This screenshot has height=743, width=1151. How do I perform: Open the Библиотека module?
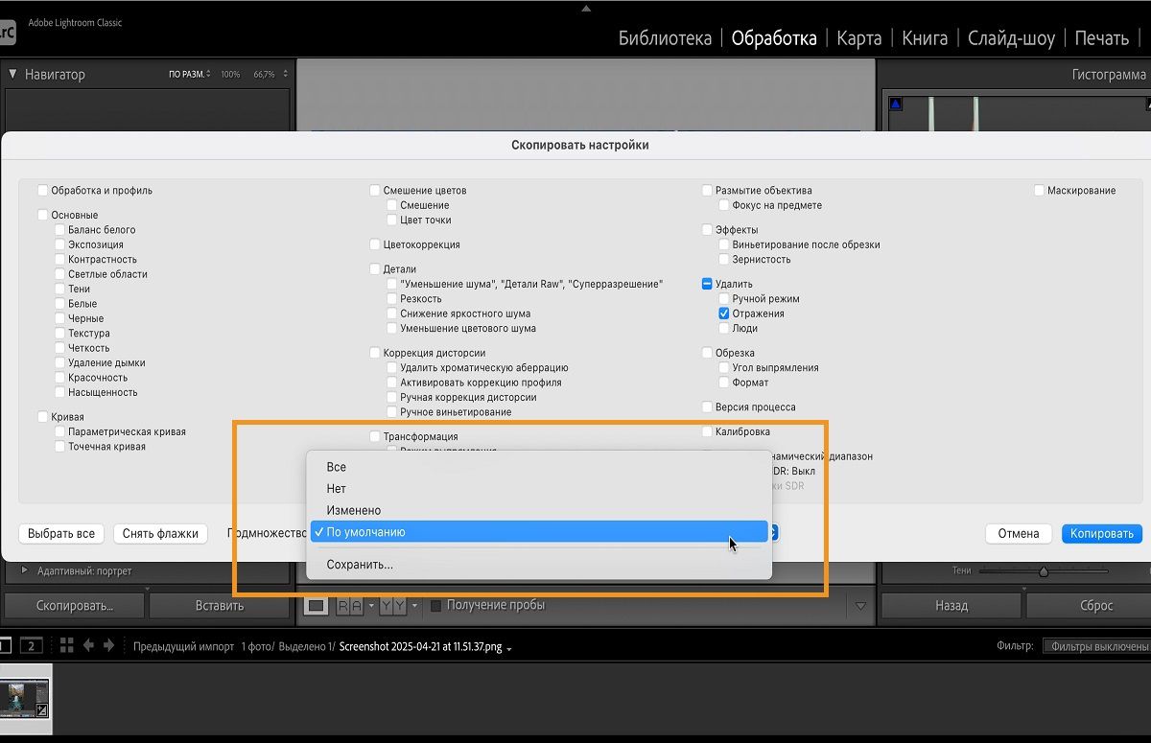pos(665,38)
